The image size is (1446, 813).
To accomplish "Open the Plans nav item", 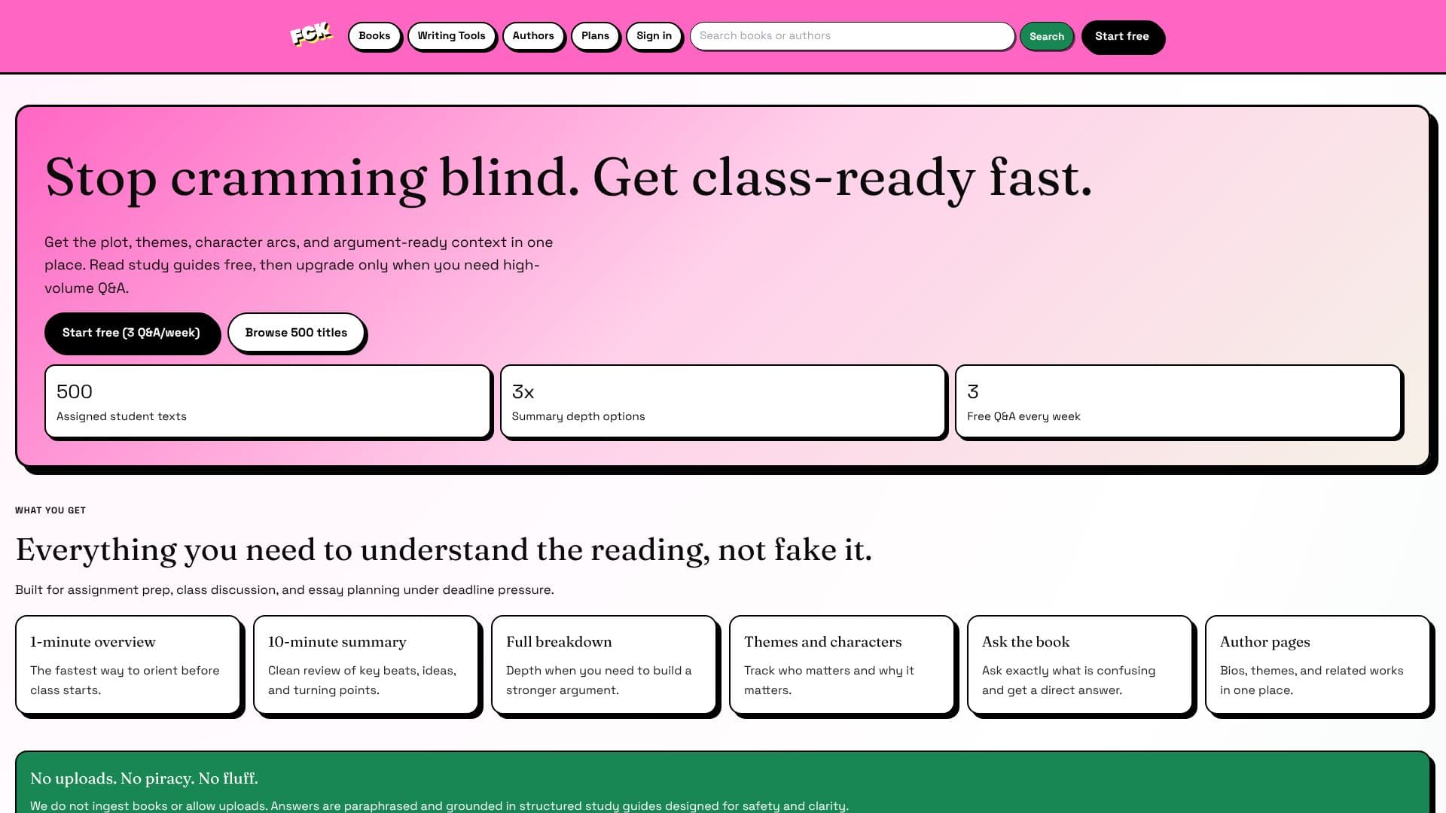I will (595, 36).
